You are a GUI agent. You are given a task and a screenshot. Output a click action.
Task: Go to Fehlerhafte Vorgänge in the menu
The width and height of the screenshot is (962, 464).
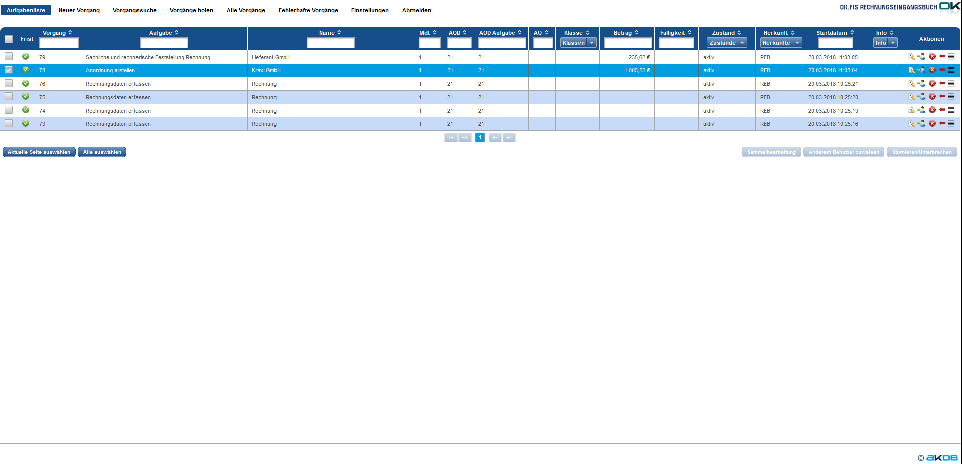(x=308, y=10)
